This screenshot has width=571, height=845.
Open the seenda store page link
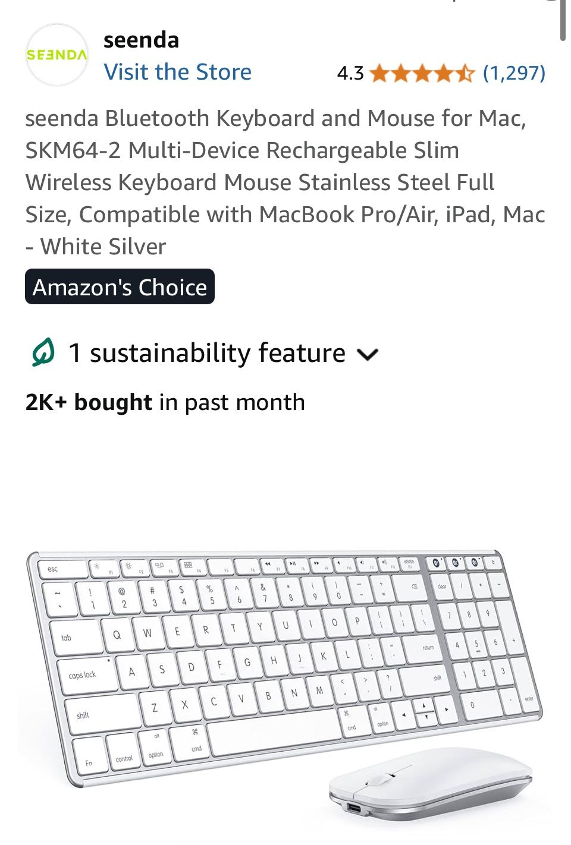click(177, 72)
